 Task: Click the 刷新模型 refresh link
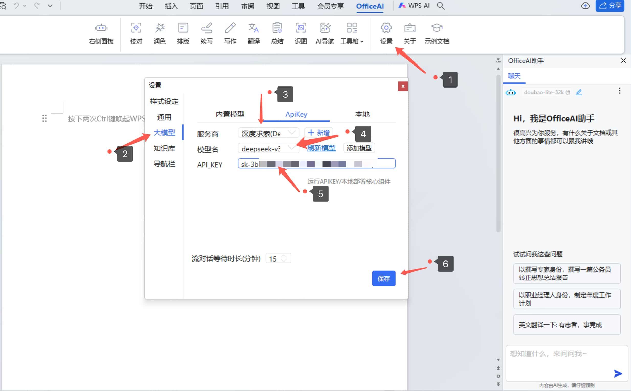tap(321, 148)
